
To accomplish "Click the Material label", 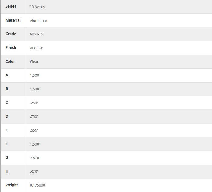I will (x=13, y=20).
